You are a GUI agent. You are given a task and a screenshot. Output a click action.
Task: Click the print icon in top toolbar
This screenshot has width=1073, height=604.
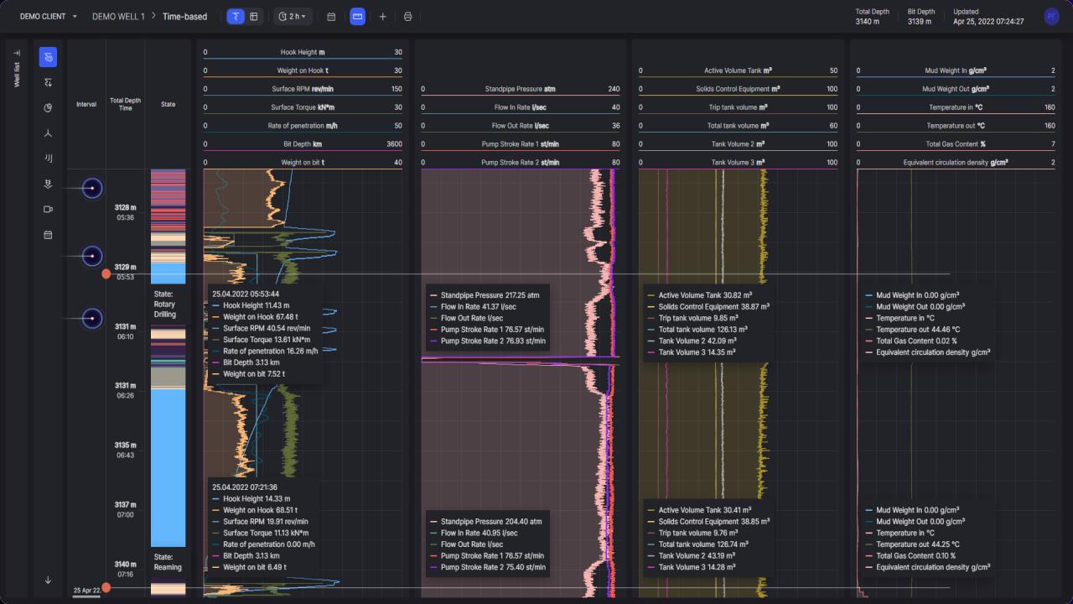pos(407,17)
